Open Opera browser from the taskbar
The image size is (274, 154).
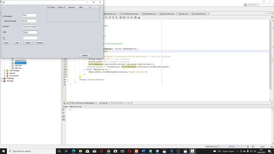coord(129,151)
